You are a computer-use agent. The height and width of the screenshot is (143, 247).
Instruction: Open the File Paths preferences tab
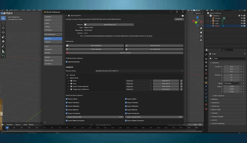[53, 64]
